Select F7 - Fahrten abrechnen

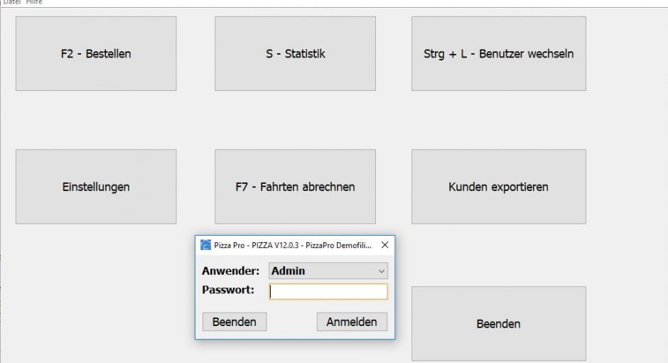(295, 187)
